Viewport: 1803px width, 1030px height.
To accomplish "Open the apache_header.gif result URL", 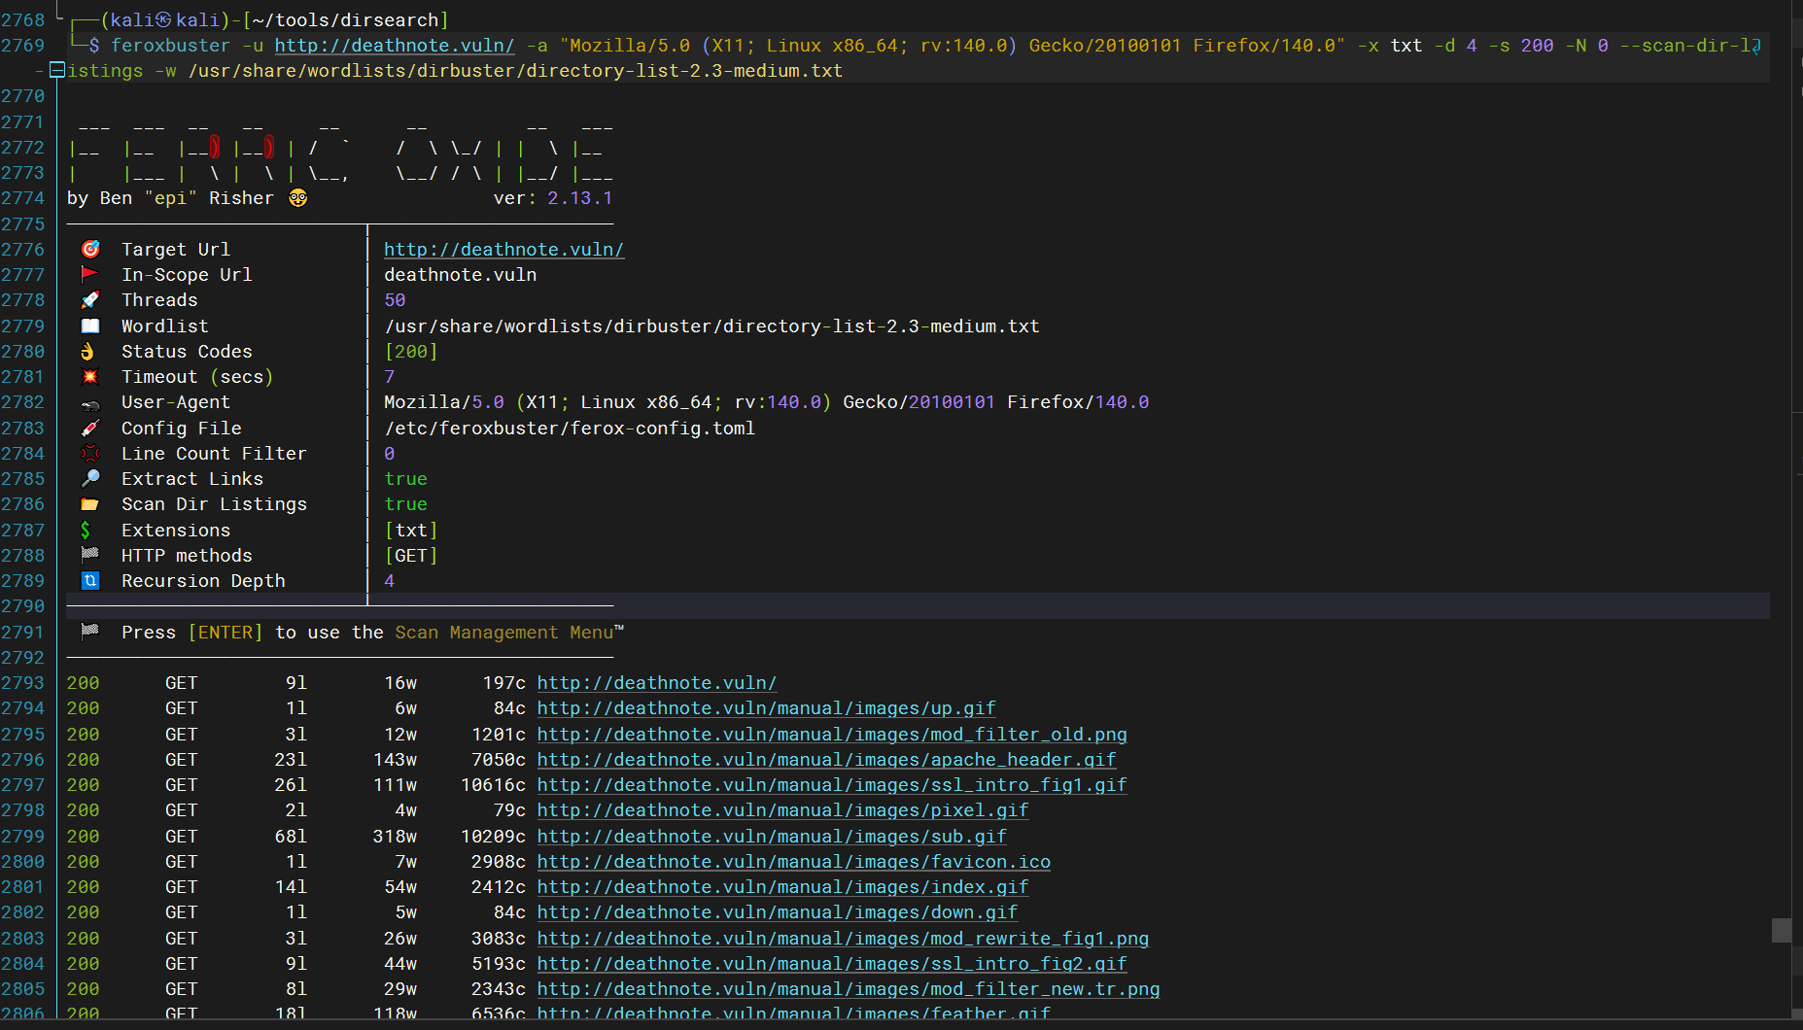I will (826, 760).
